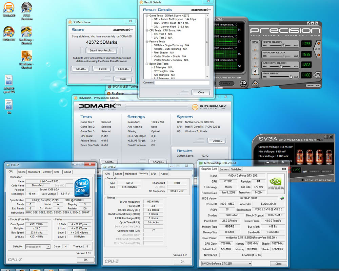Click Close in Result Details window
Image resolution: width=339 pixels, height=271 pixels.
tap(201, 92)
